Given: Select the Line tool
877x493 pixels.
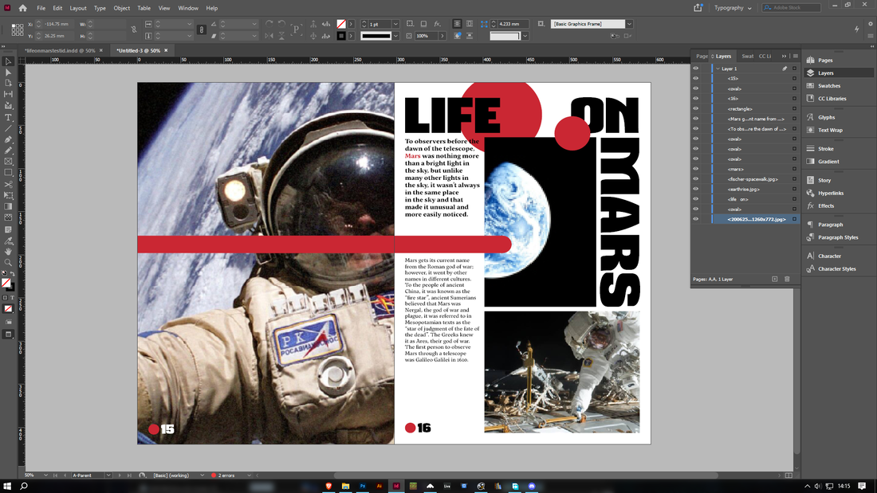Looking at the screenshot, I should coord(9,128).
